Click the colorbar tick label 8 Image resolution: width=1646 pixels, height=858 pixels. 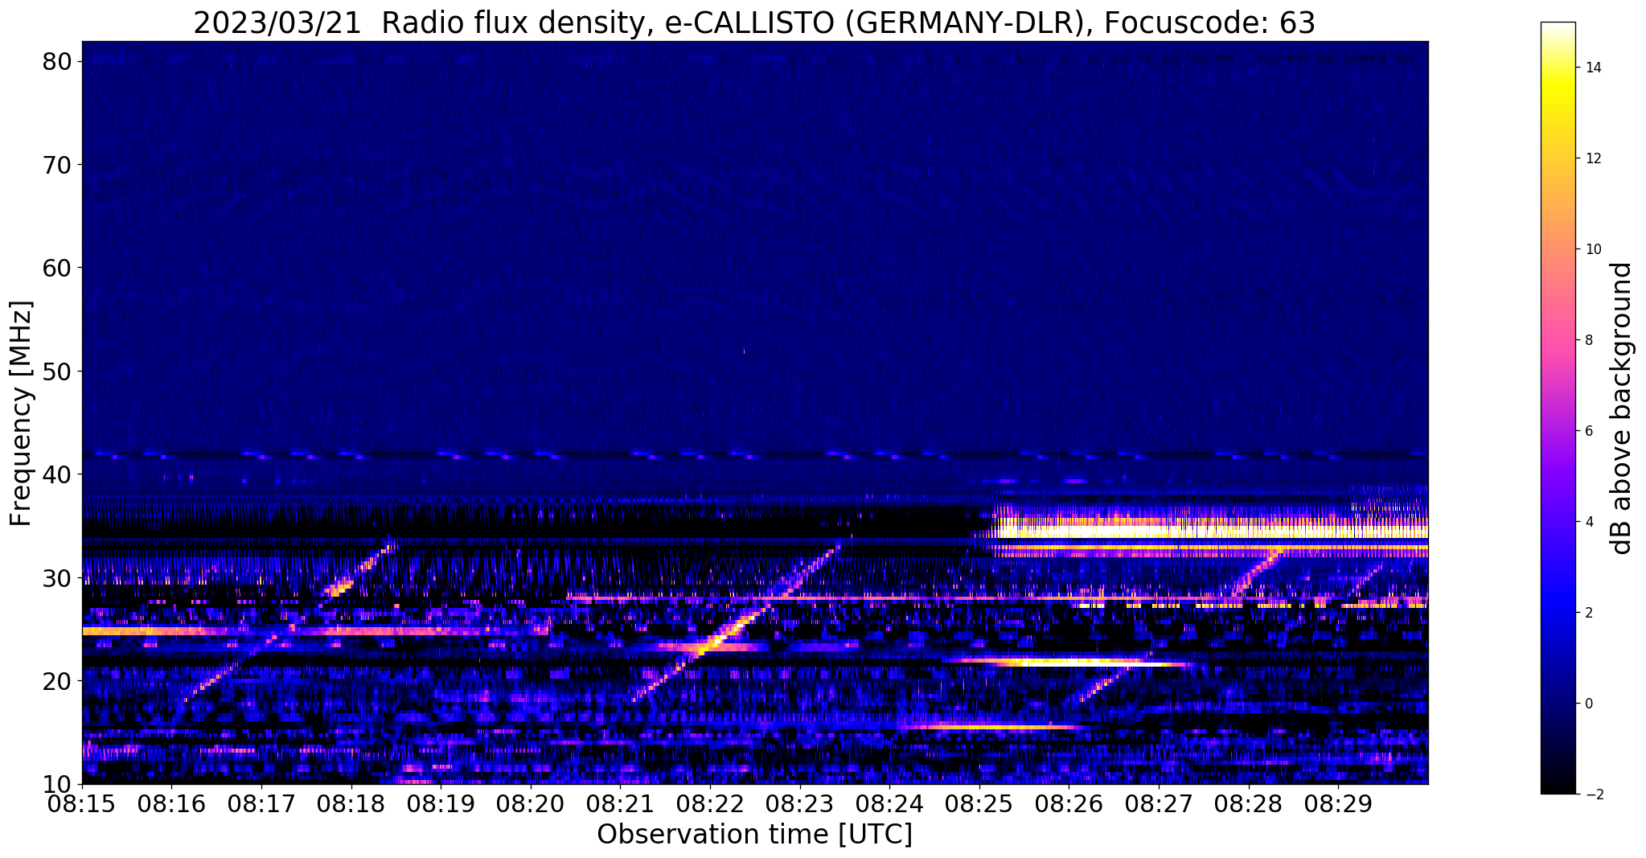tap(1588, 340)
